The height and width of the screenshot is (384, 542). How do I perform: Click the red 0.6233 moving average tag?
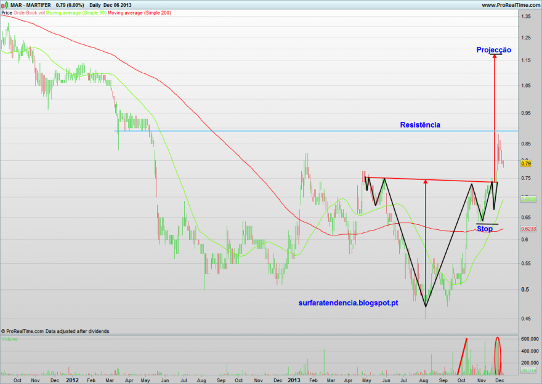[528, 229]
